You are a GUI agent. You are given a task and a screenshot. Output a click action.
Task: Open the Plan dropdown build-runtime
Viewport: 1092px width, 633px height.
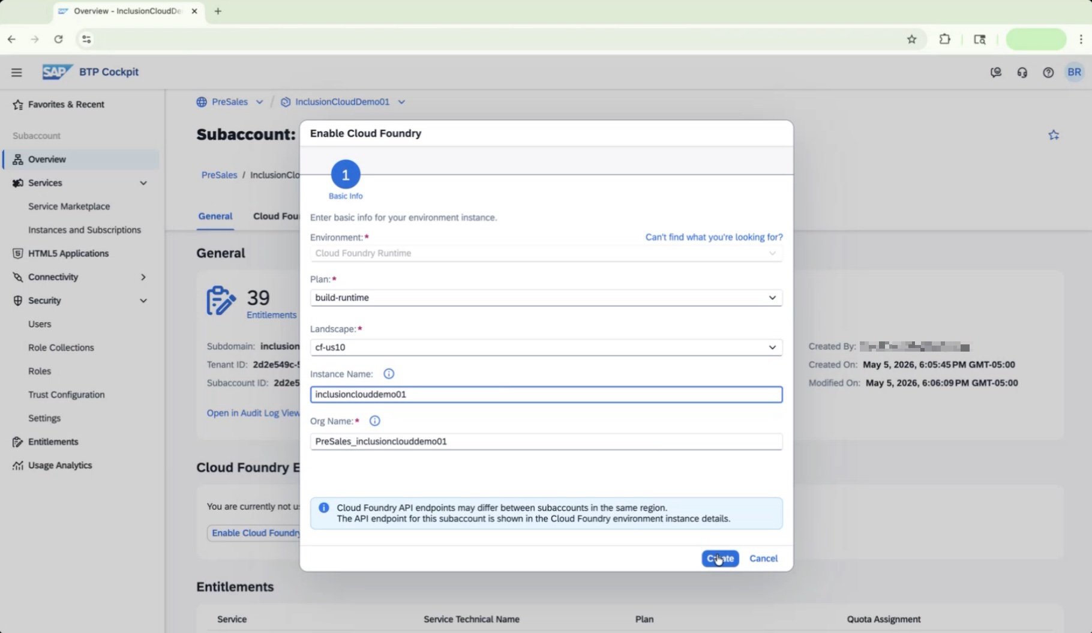point(546,298)
